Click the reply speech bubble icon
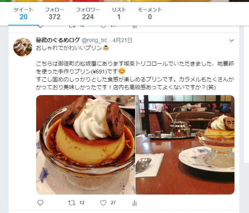The height and width of the screenshot is (213, 249). click(x=40, y=203)
